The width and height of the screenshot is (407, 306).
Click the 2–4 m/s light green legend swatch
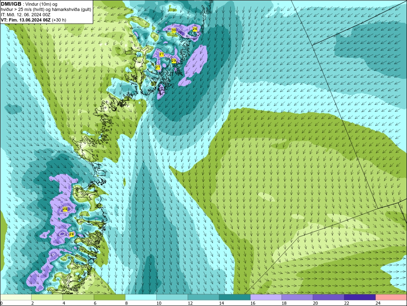tap(47, 297)
